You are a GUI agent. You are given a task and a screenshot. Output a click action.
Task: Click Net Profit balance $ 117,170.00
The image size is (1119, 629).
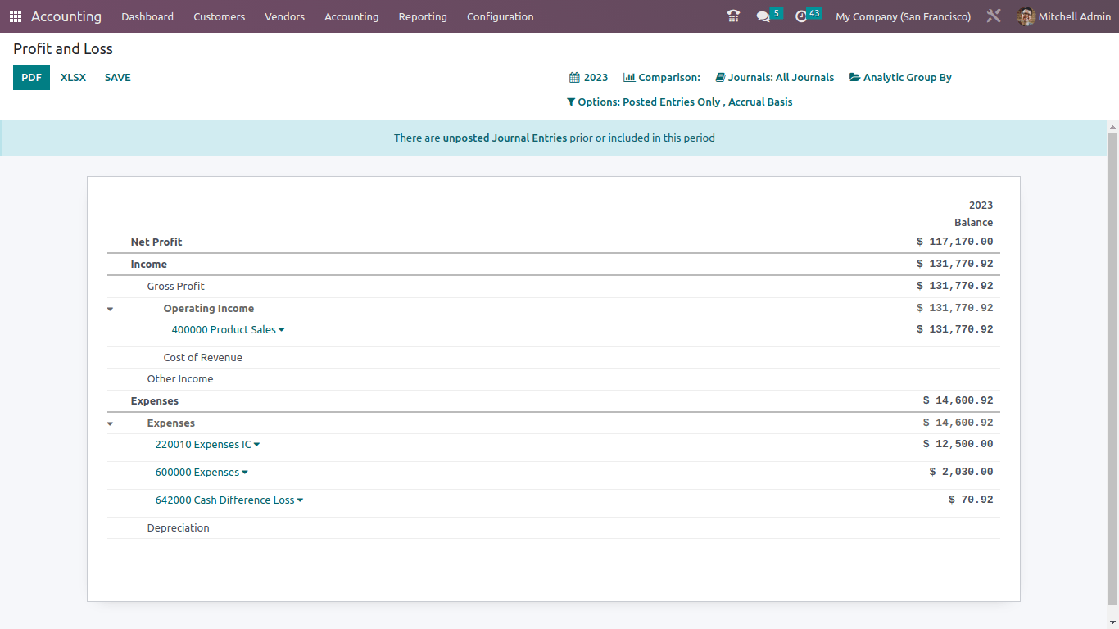954,242
